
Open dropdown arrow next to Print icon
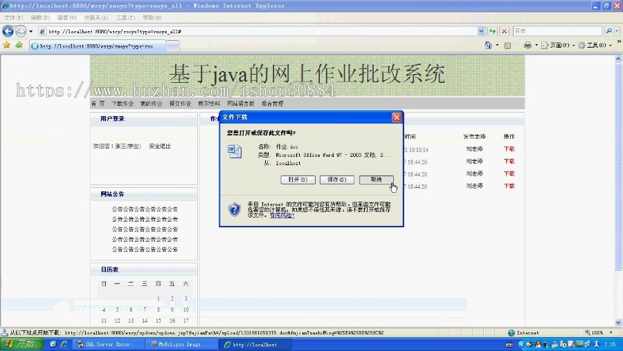(x=536, y=45)
